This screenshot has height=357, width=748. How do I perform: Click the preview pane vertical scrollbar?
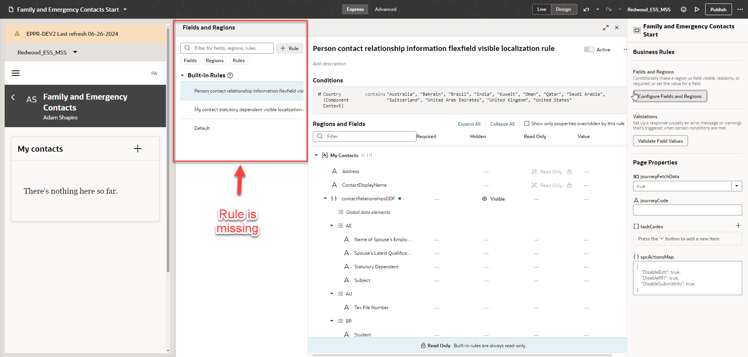pyautogui.click(x=168, y=150)
